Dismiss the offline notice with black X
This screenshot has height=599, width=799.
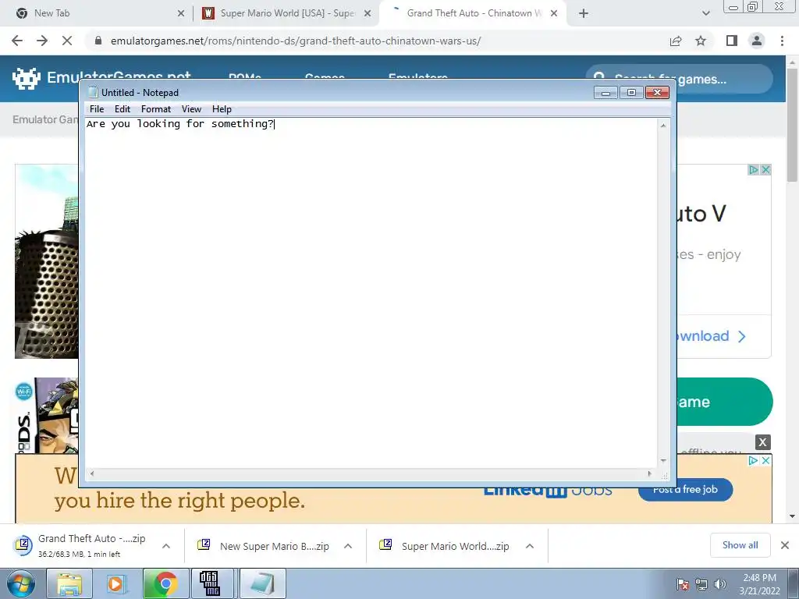pos(762,442)
